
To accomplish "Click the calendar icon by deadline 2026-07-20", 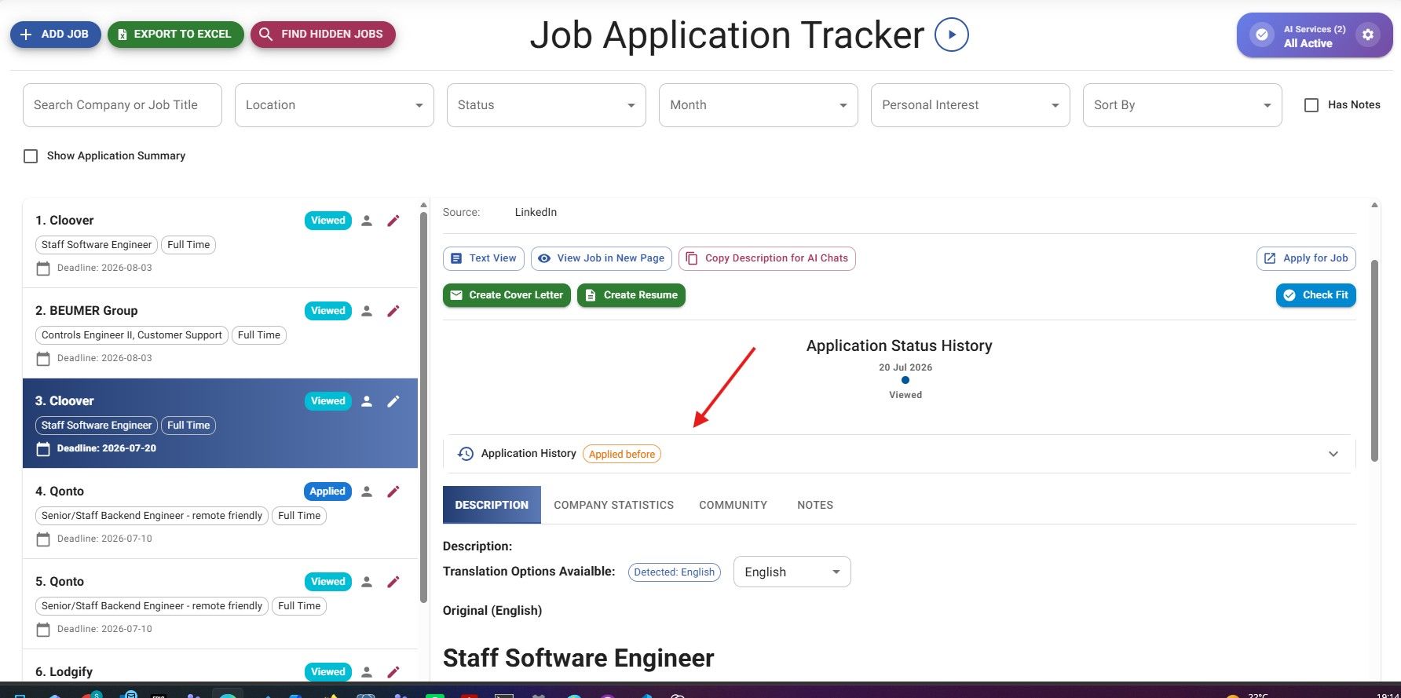I will tap(43, 449).
